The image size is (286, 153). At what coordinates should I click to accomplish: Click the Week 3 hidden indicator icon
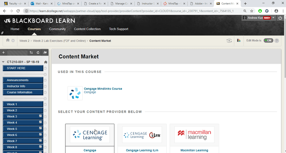point(40,116)
